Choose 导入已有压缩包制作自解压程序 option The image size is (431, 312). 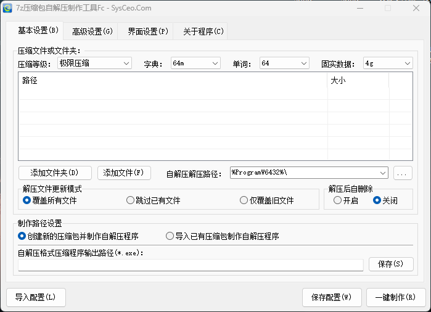point(223,236)
